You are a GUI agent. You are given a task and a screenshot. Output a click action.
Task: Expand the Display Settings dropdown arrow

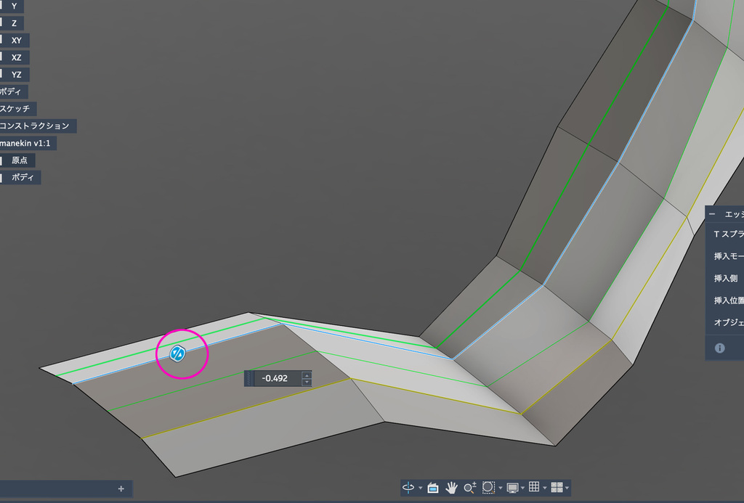(522, 488)
